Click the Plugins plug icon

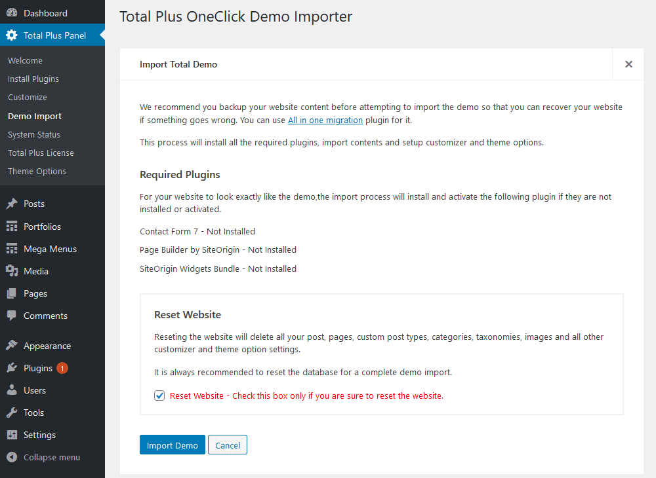tap(12, 368)
